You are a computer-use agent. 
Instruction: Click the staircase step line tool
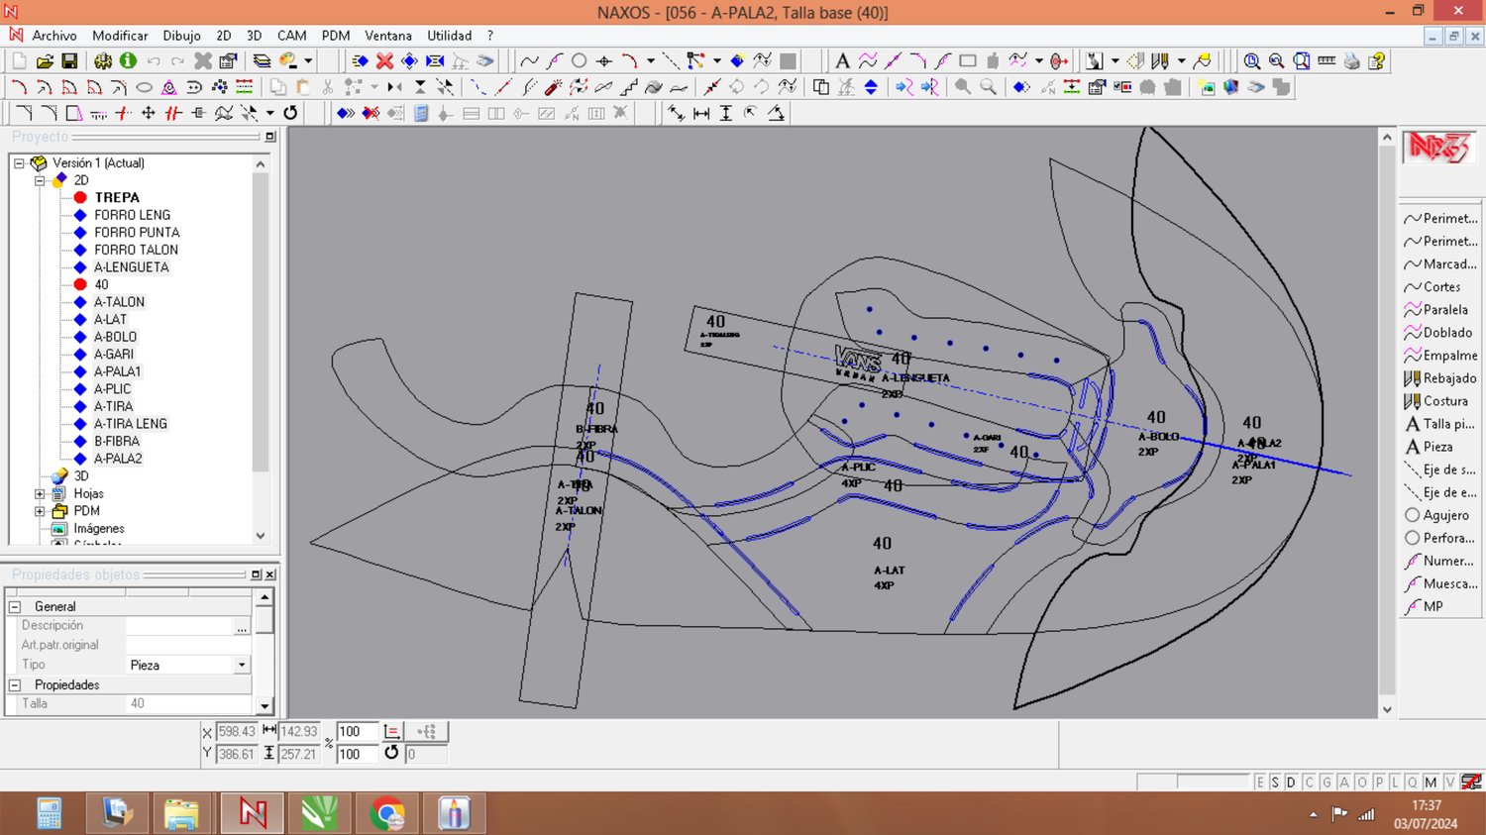tap(628, 87)
